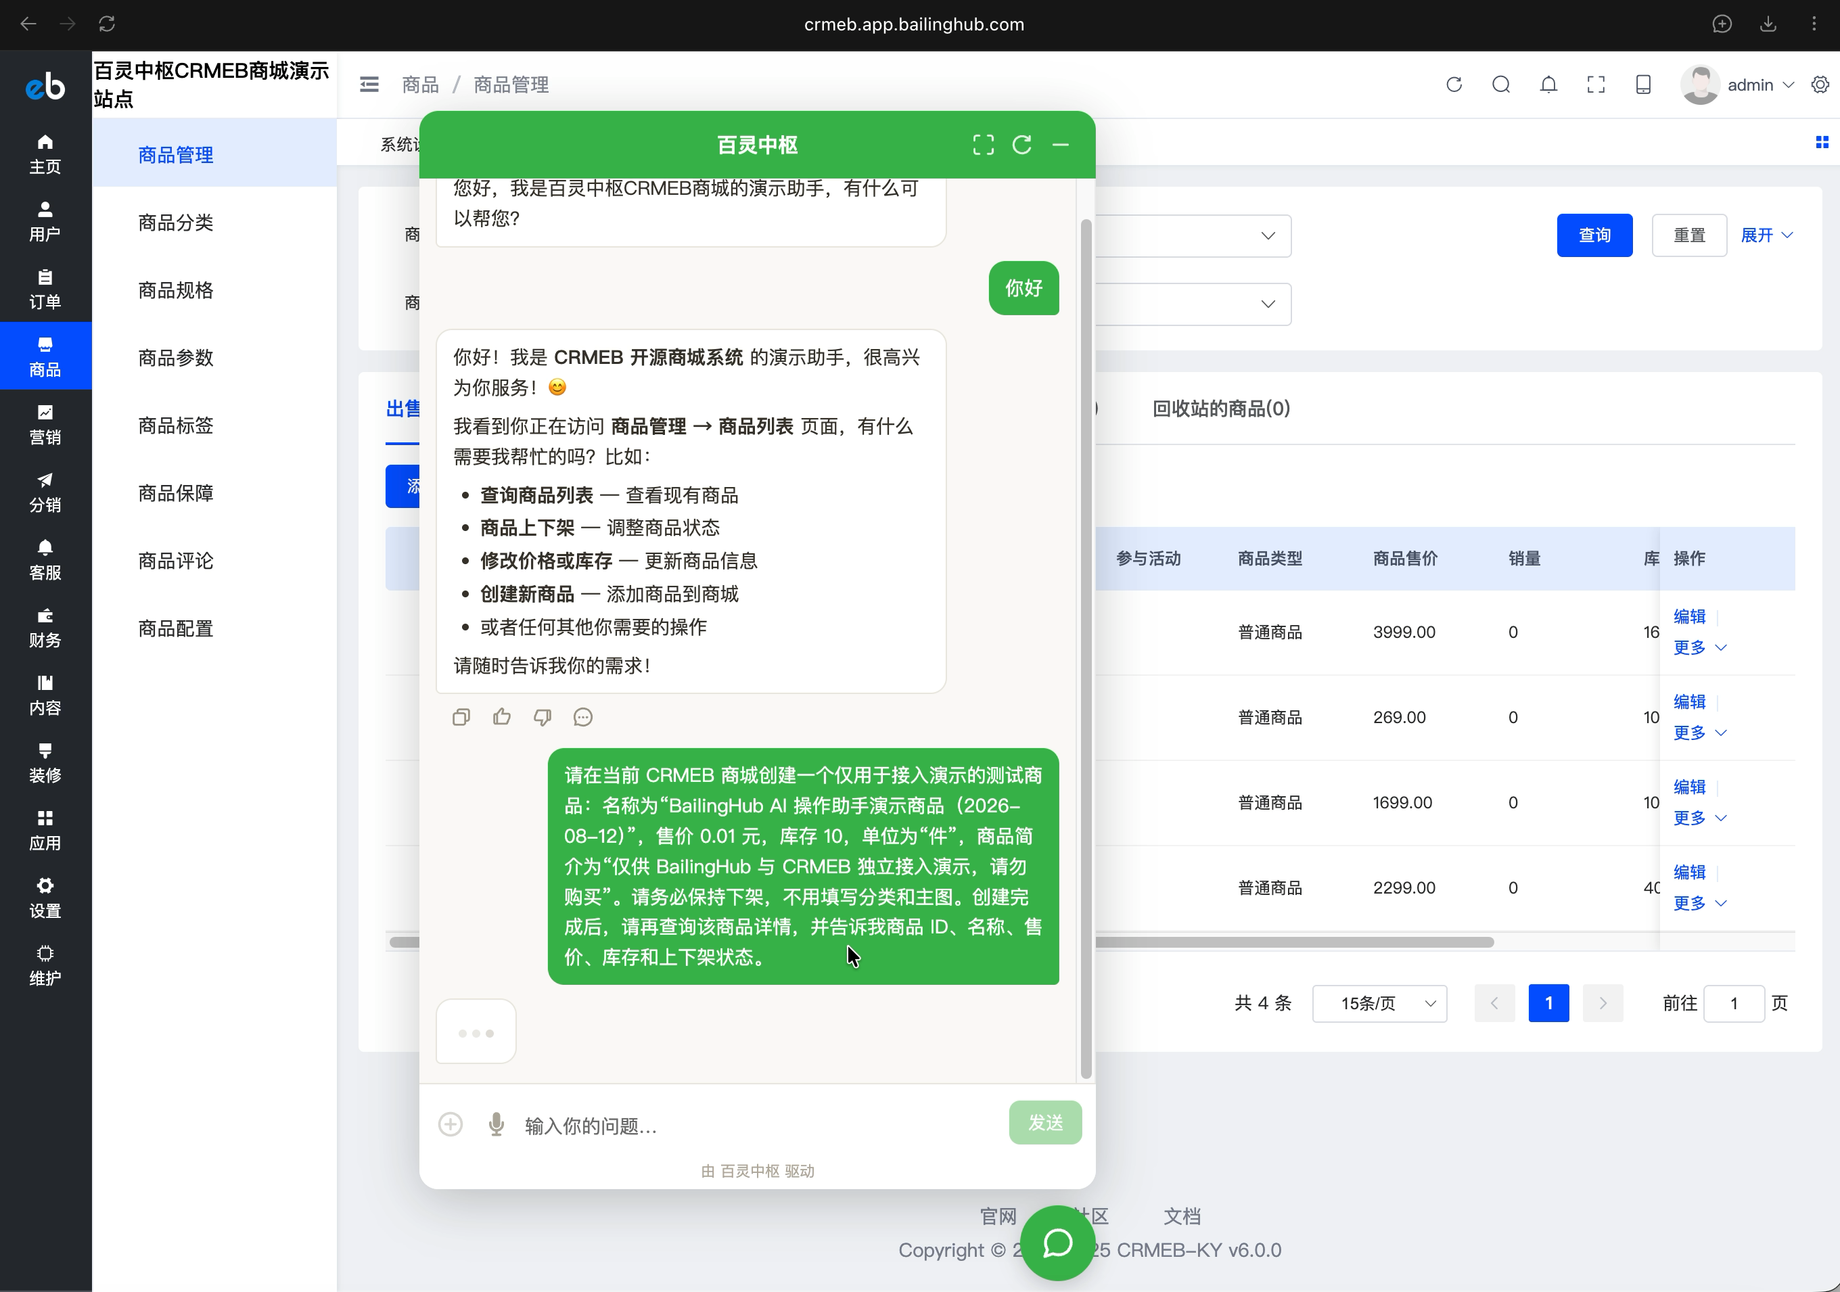Give thumbs up to assistant reply

click(x=502, y=716)
